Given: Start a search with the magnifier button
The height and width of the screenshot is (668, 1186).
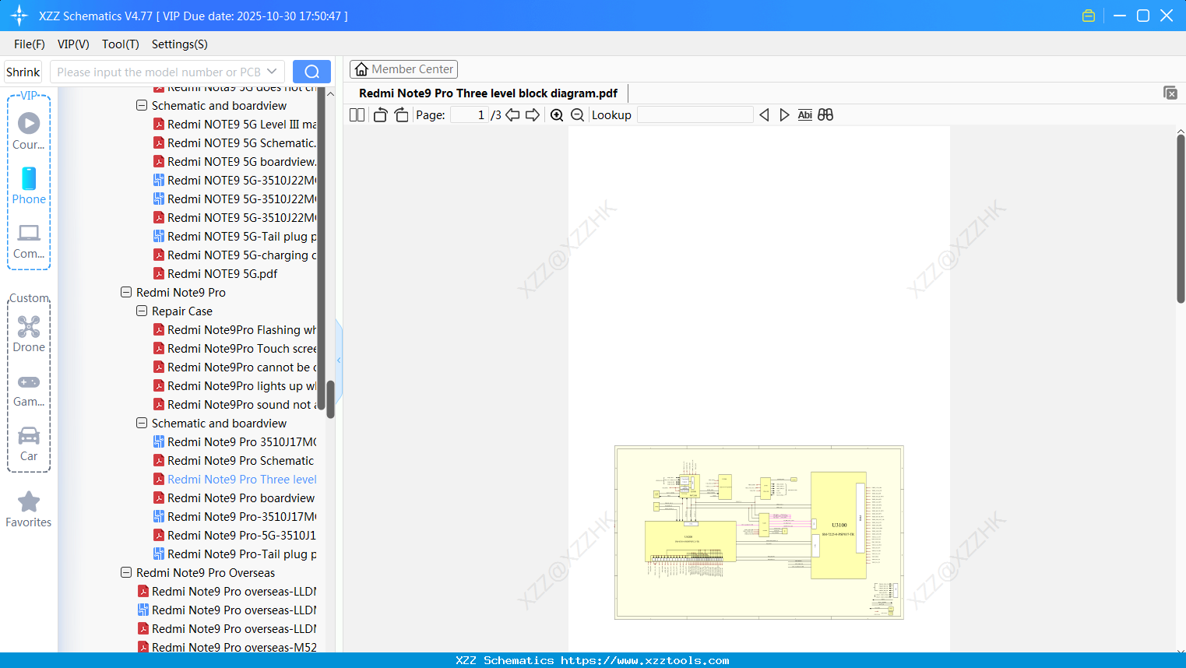Looking at the screenshot, I should 311,71.
